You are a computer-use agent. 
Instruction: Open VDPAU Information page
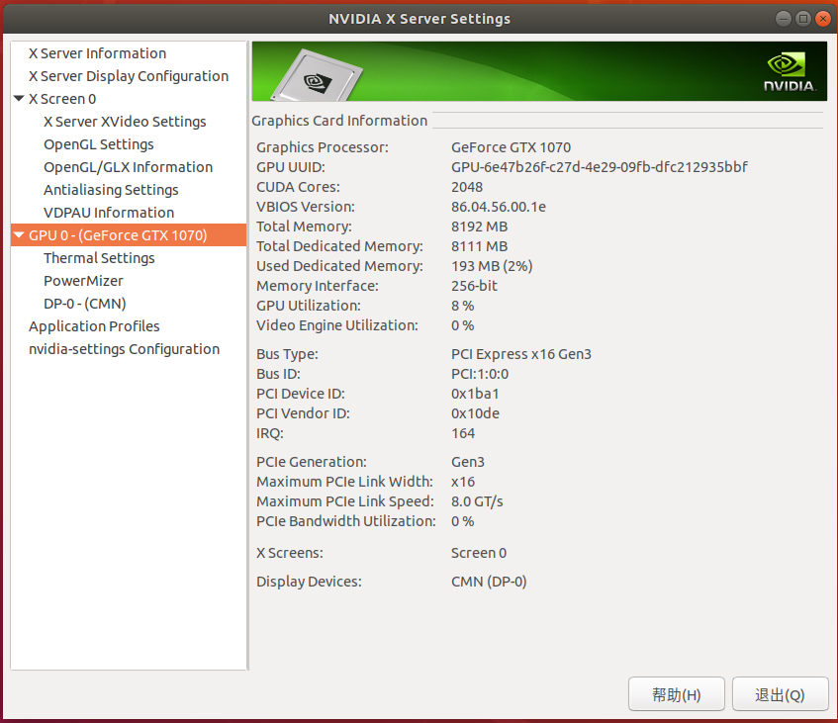[109, 213]
